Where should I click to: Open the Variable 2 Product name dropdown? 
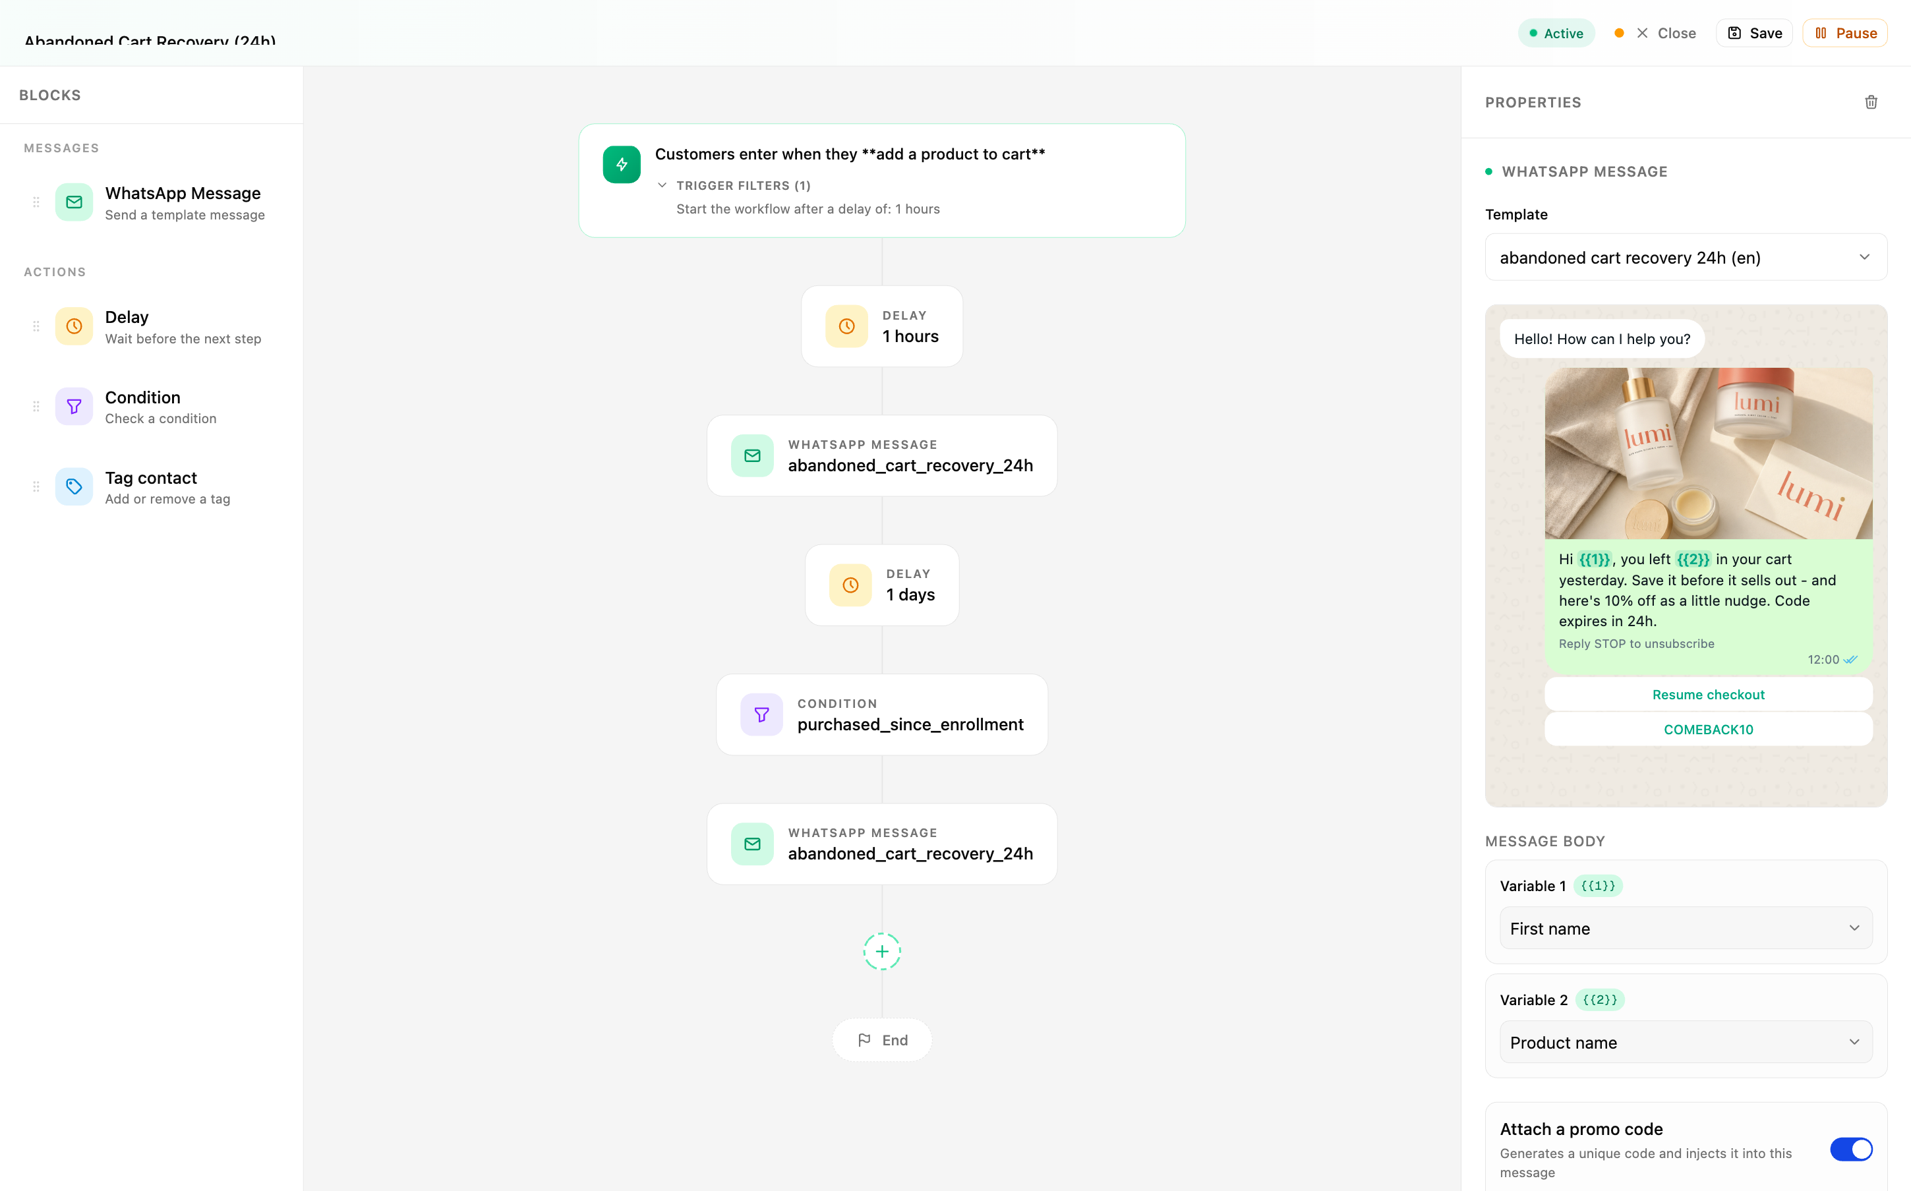tap(1686, 1042)
